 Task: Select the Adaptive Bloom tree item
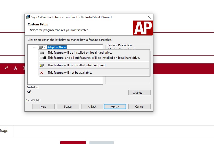point(57,47)
